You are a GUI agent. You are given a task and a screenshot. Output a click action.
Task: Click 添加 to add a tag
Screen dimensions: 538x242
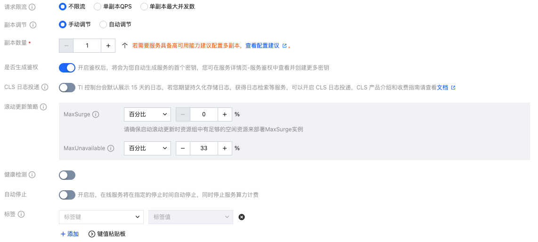(x=69, y=234)
